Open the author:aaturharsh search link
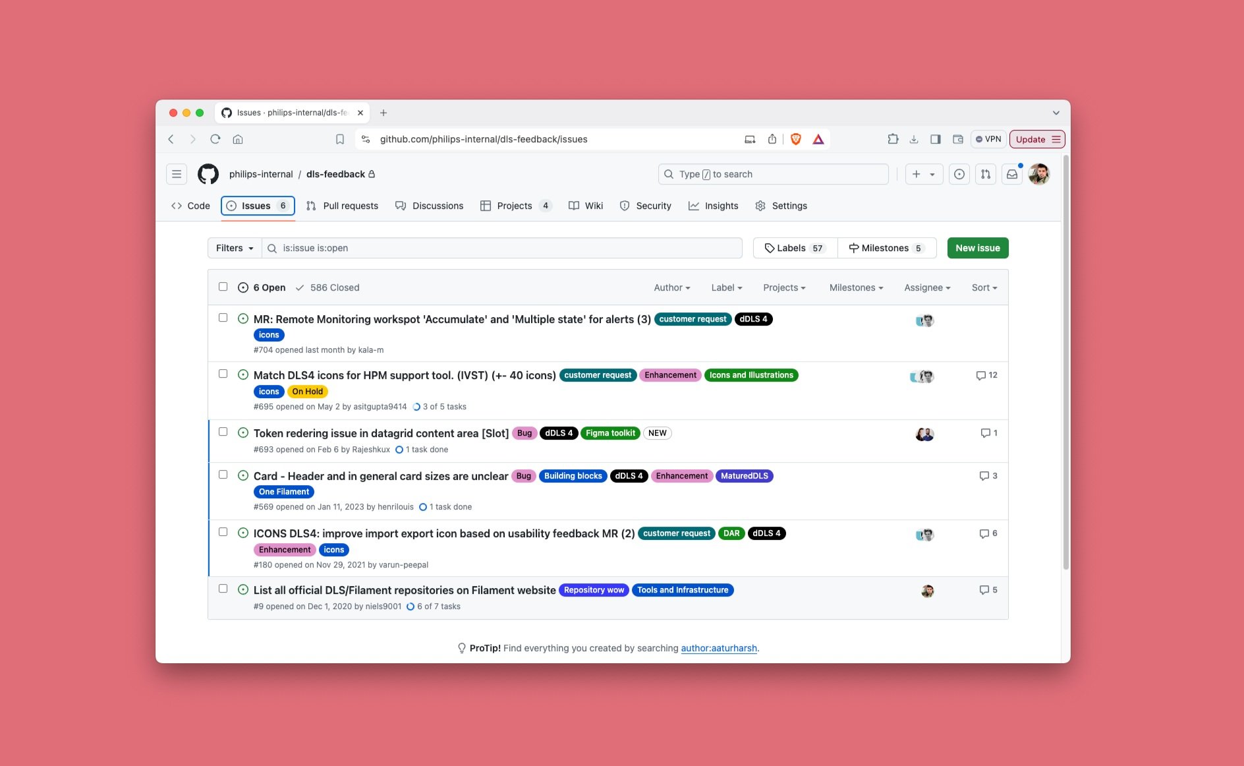The image size is (1244, 766). tap(719, 648)
